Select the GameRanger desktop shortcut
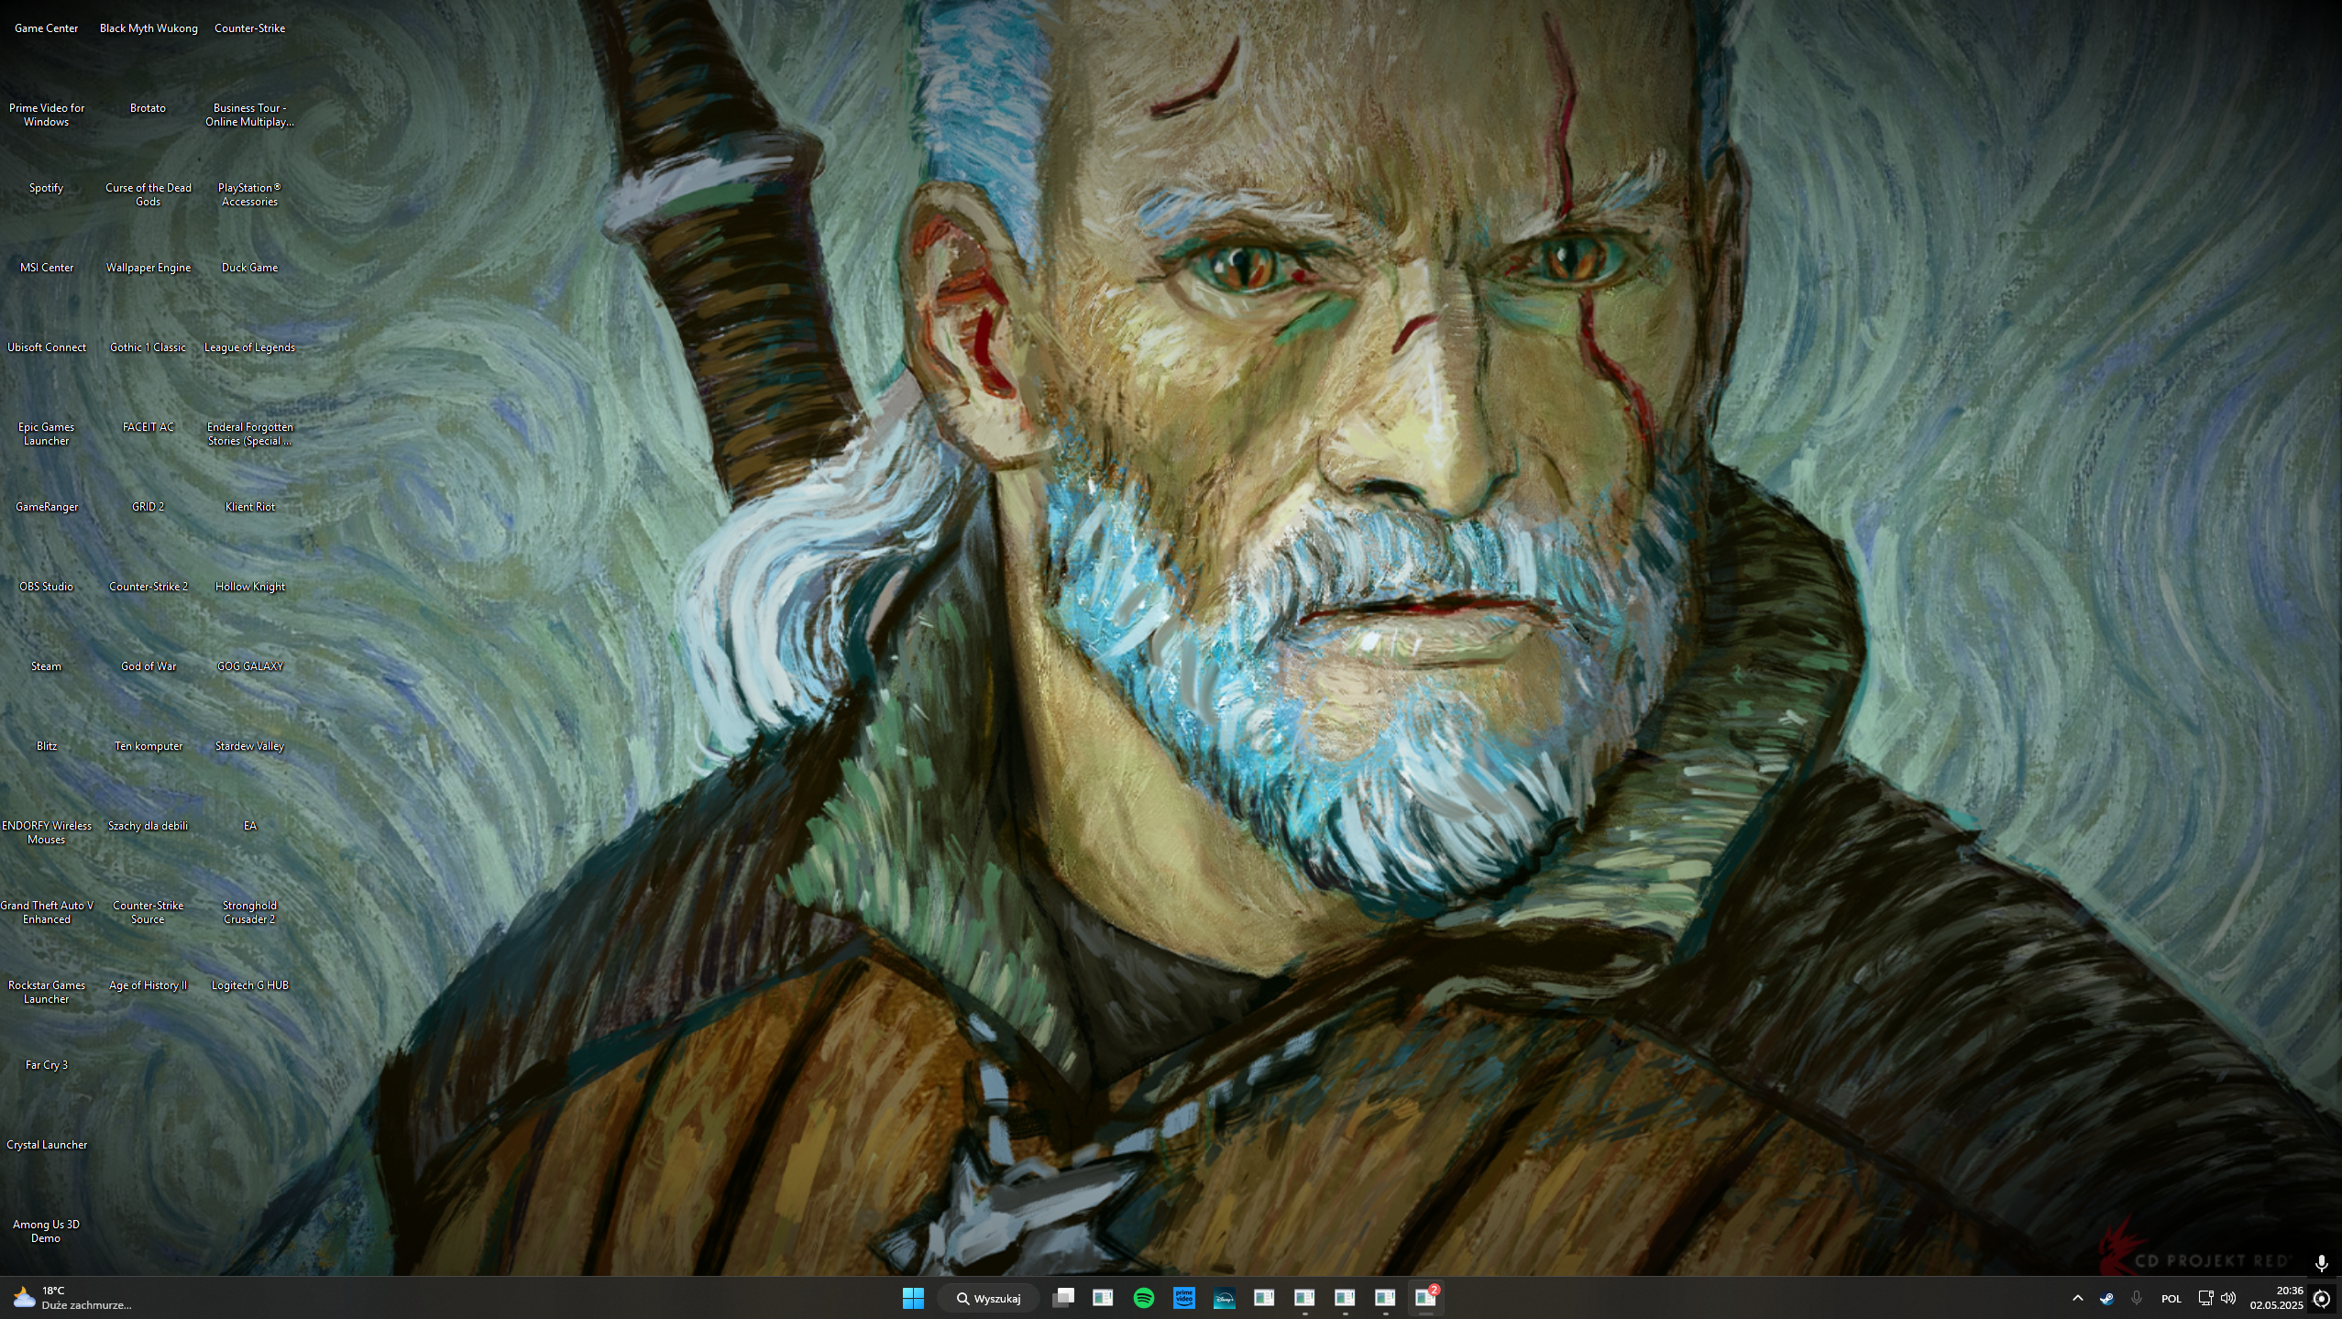This screenshot has width=2342, height=1319. (47, 507)
